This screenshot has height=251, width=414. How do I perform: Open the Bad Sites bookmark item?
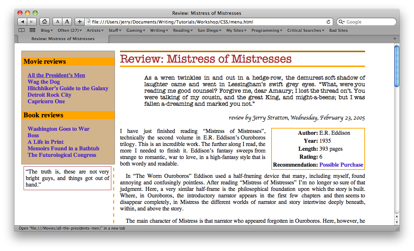click(338, 30)
